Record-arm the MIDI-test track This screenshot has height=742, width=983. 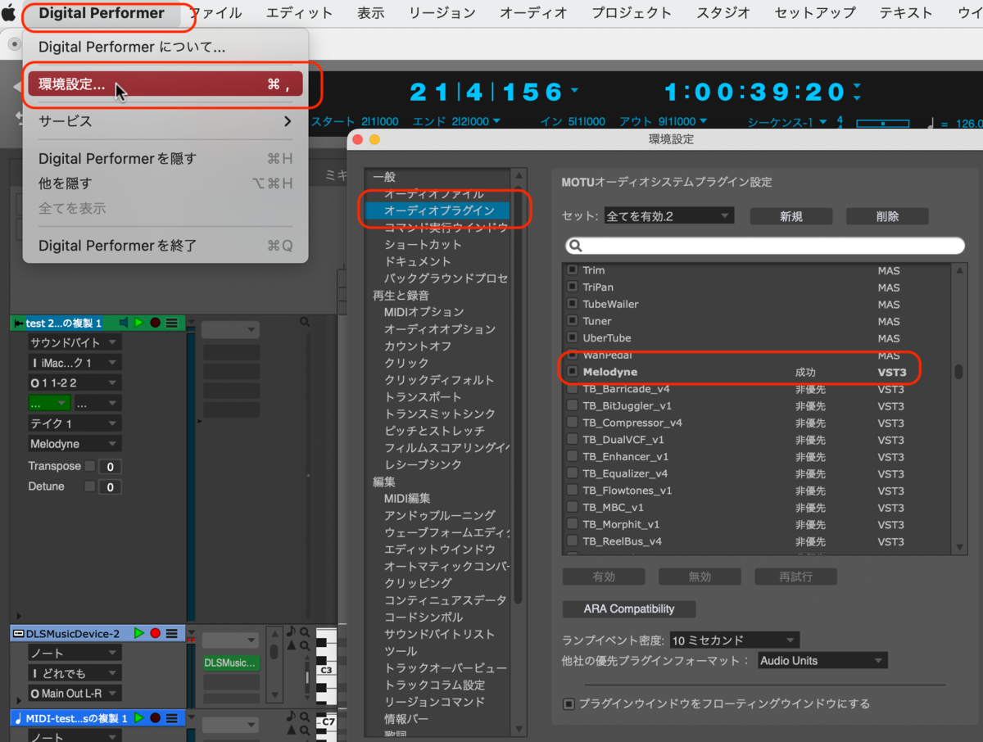click(x=155, y=718)
